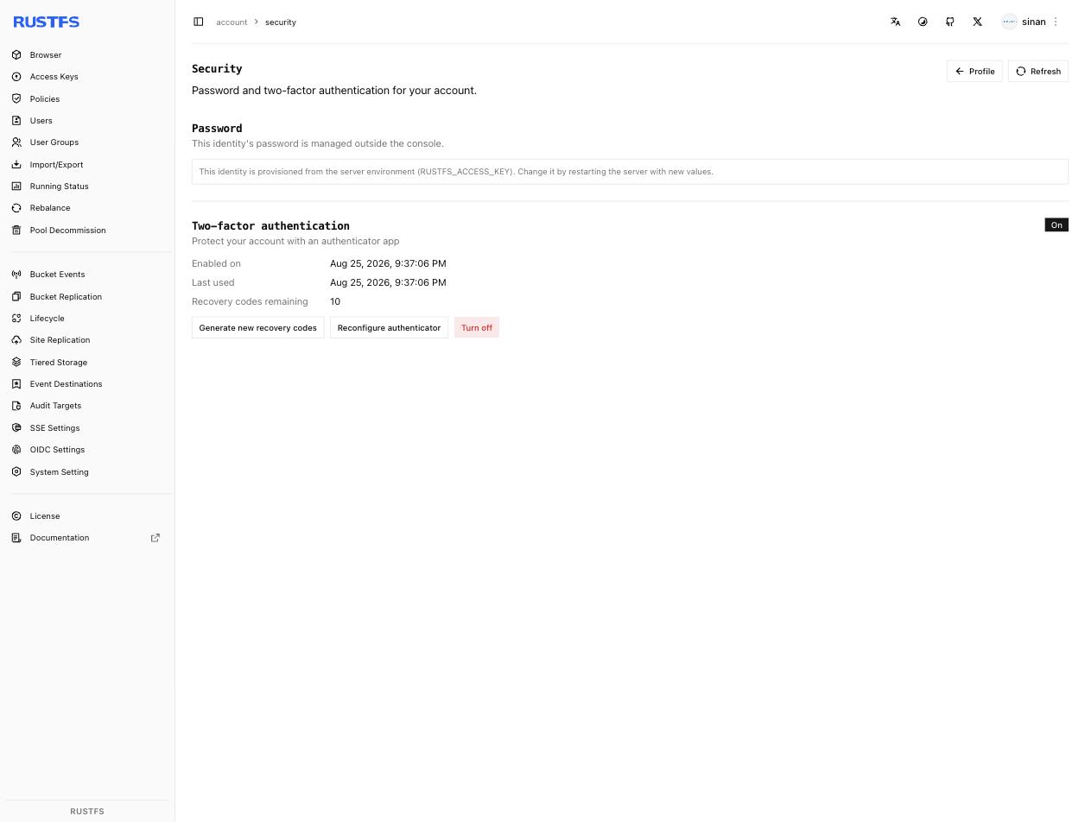Click the server environment provisioning notice

(630, 171)
